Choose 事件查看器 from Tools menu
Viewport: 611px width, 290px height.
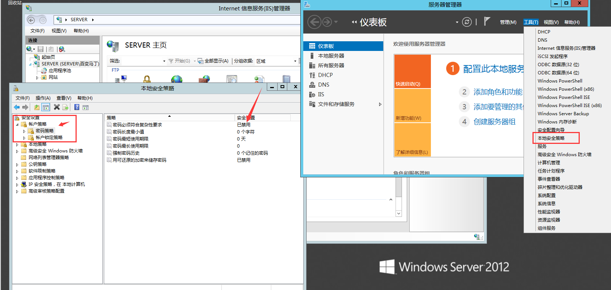549,179
